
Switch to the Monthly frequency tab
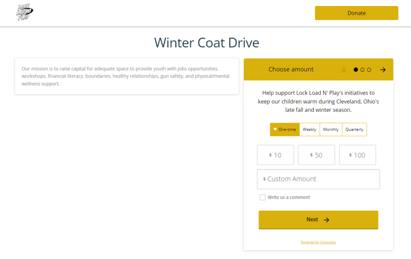click(x=330, y=129)
